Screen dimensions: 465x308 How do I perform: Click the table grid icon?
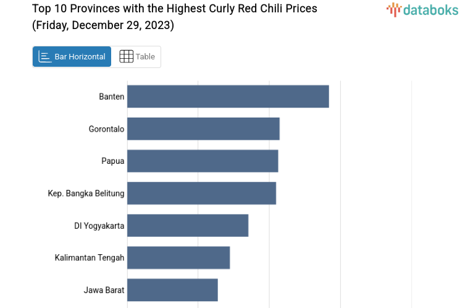pyautogui.click(x=126, y=56)
